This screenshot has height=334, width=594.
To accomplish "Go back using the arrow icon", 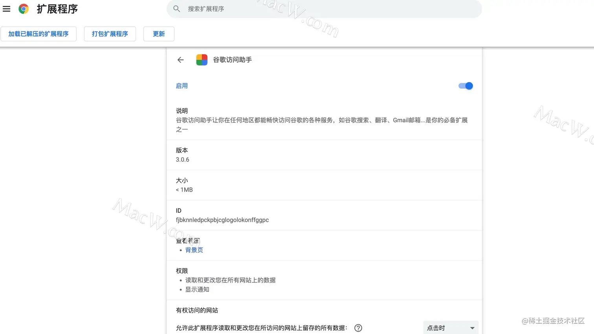I will (x=180, y=60).
